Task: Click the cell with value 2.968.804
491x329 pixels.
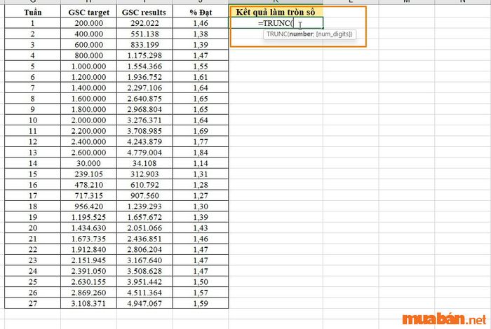Action: click(144, 109)
